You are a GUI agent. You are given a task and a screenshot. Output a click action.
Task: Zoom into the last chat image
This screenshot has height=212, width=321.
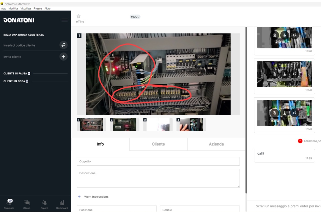pos(274,113)
